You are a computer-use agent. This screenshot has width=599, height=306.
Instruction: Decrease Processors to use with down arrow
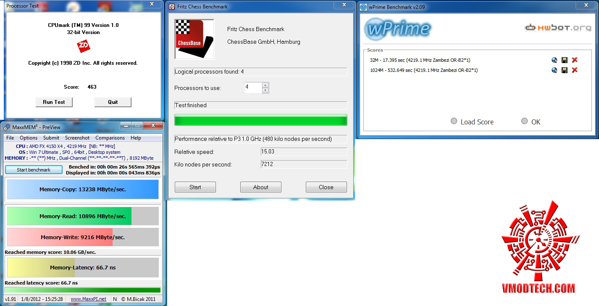[265, 90]
